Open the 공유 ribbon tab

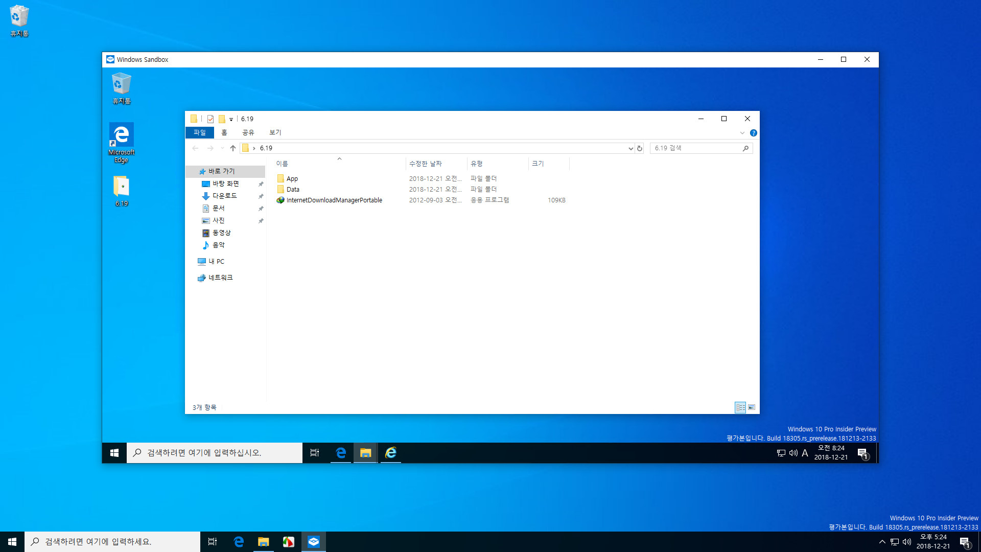click(x=248, y=132)
